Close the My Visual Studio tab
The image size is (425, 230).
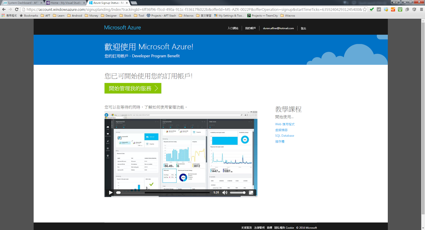[x=84, y=3]
